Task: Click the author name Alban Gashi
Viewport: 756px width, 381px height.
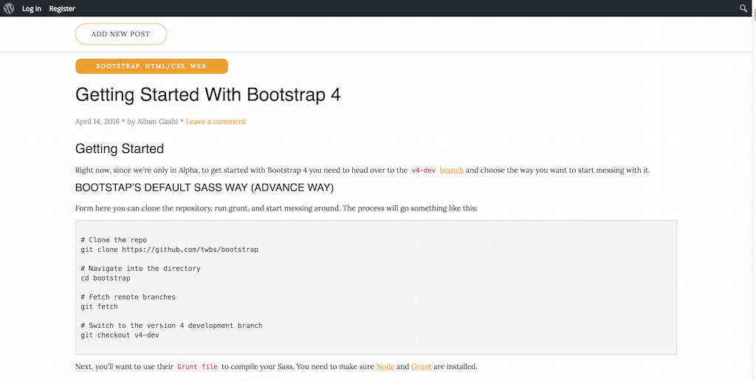Action: [x=157, y=122]
